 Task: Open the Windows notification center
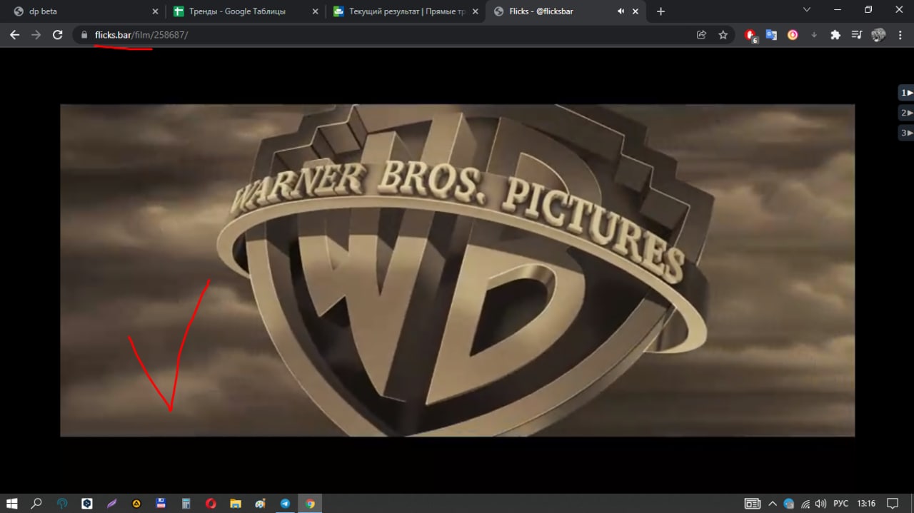pyautogui.click(x=891, y=503)
